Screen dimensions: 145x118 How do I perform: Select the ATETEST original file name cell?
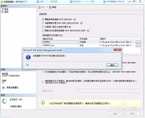point(61,42)
